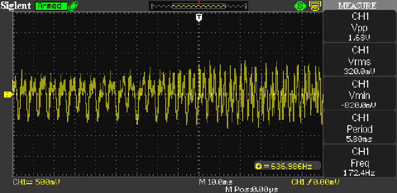Click the M Pos:0.00µs position readout

(x=252, y=190)
